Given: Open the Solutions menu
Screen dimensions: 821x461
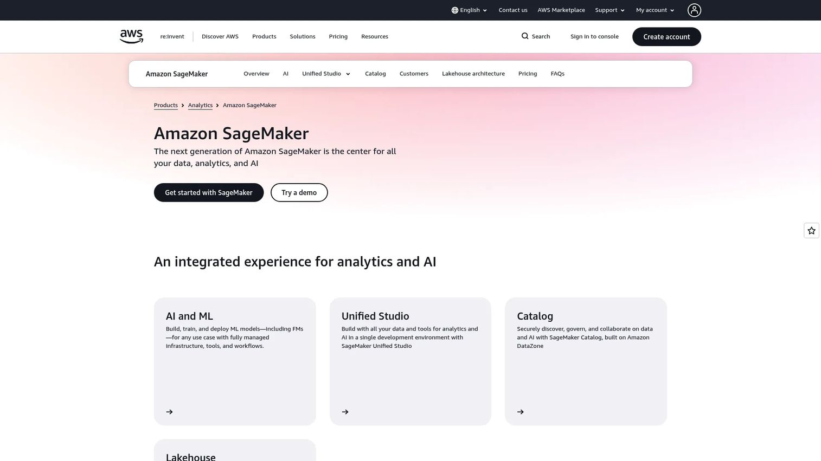Looking at the screenshot, I should click(x=303, y=36).
